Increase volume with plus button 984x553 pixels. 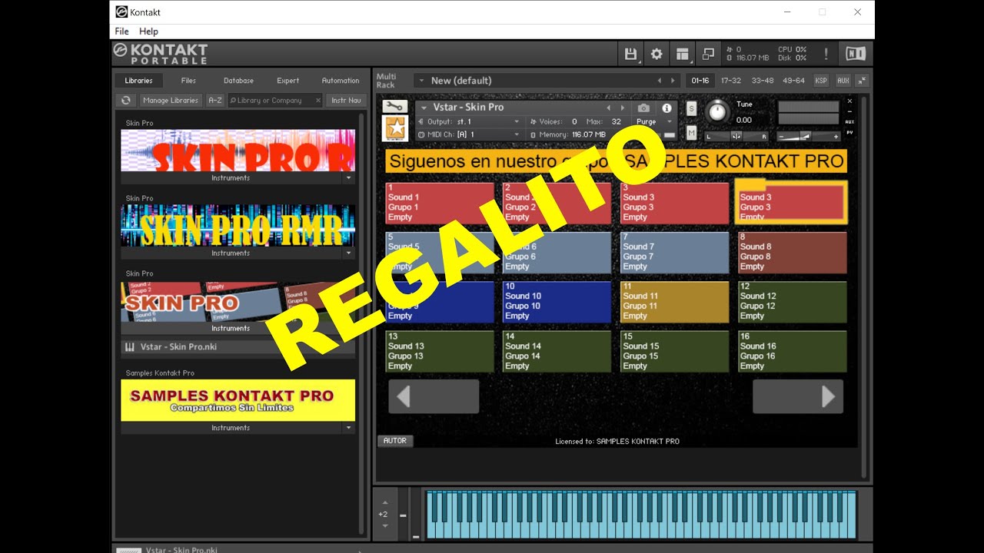[836, 137]
